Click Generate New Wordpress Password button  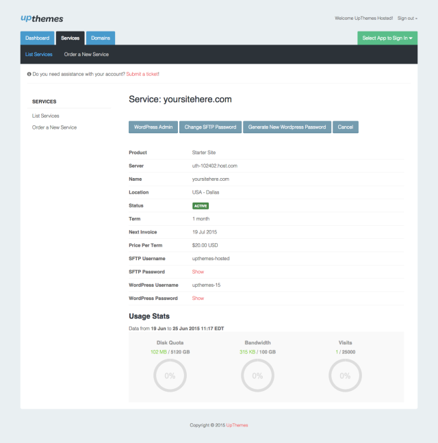(287, 127)
